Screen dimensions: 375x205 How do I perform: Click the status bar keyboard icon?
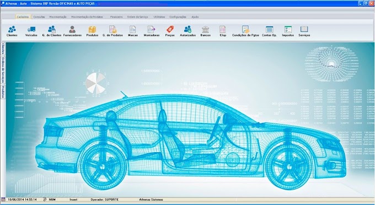coord(45,199)
